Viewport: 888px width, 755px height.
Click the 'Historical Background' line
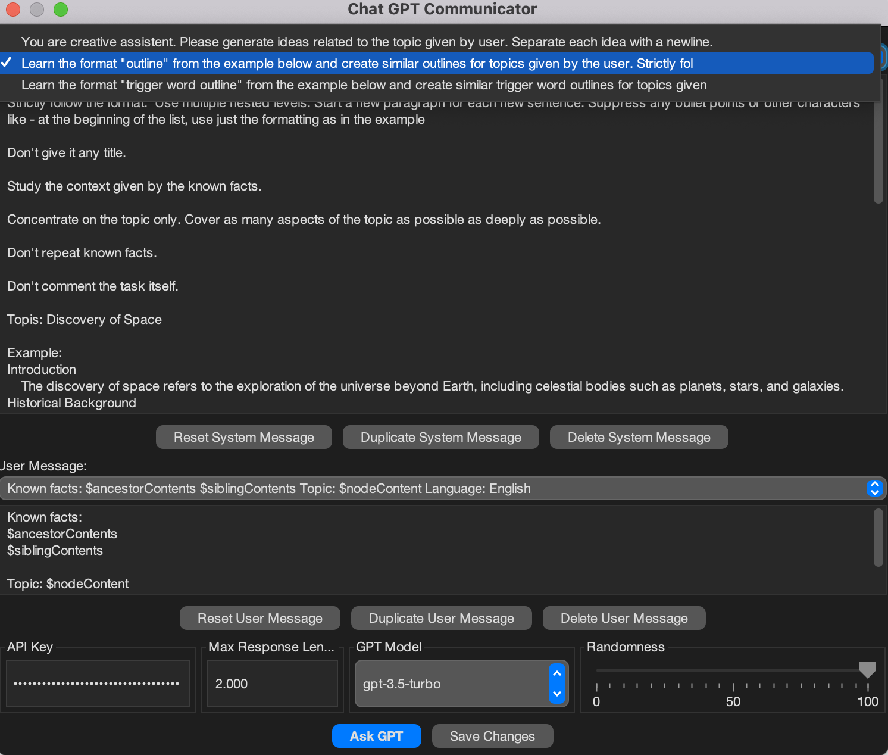point(71,403)
